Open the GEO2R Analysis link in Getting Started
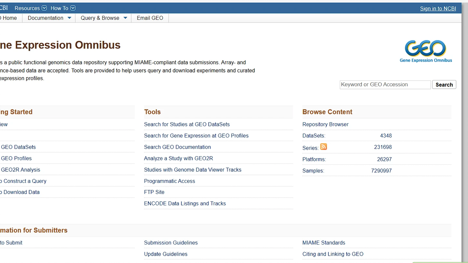 [20, 170]
